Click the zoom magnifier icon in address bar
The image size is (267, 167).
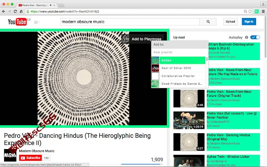point(245,11)
